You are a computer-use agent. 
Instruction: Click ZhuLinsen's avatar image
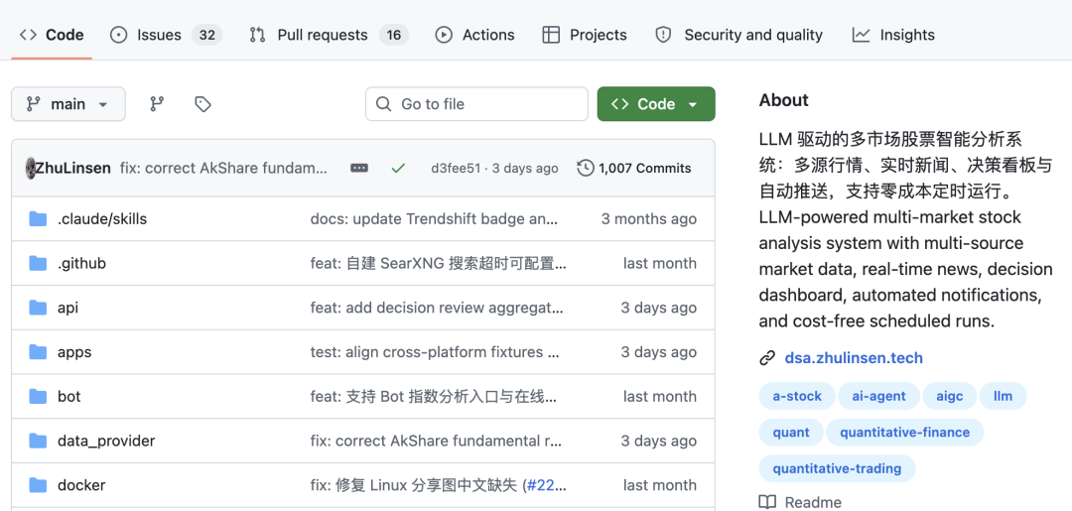pos(30,168)
